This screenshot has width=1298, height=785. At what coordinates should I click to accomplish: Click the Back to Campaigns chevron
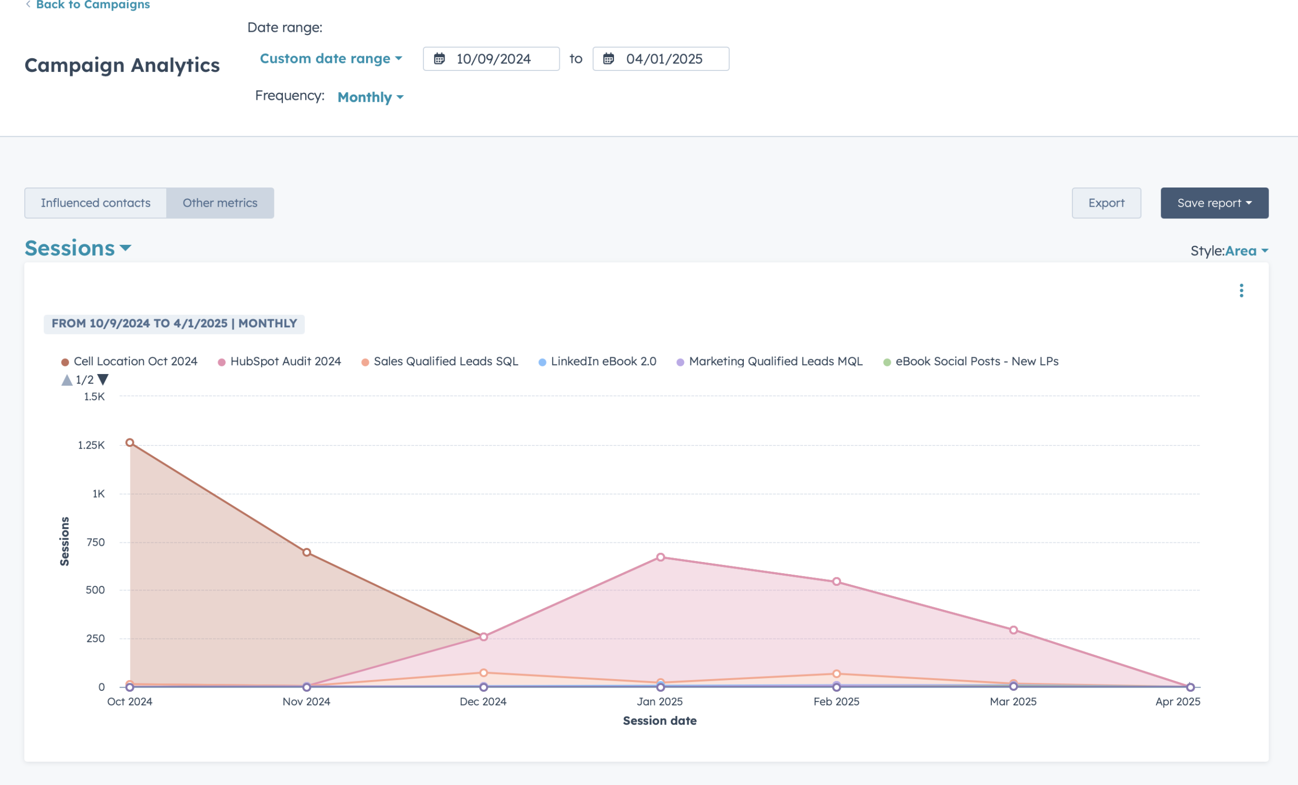coord(28,4)
